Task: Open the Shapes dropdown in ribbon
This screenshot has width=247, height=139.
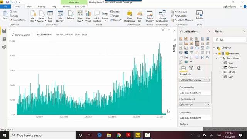Action: tap(116, 20)
